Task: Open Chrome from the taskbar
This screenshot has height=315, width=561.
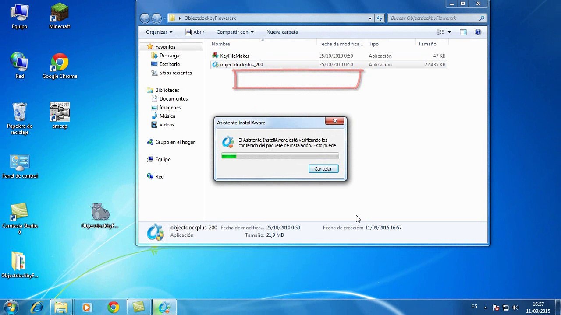Action: [x=113, y=308]
